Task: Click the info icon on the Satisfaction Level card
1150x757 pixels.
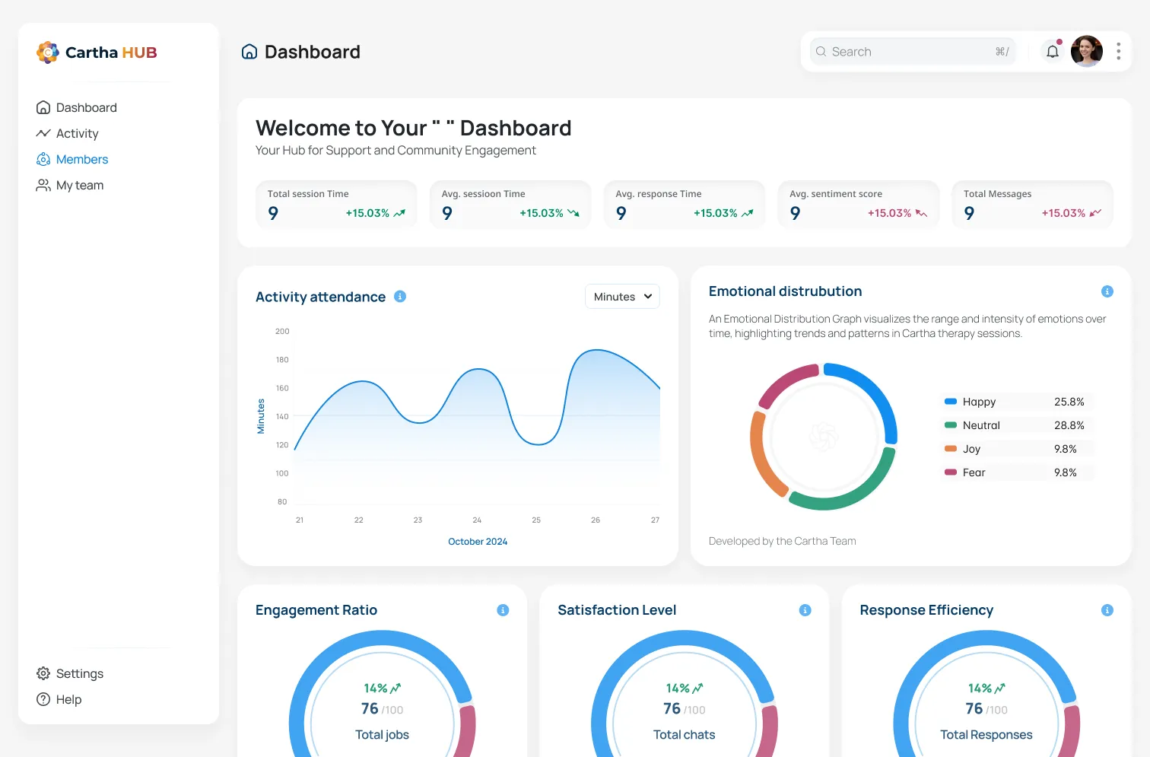Action: click(x=805, y=610)
